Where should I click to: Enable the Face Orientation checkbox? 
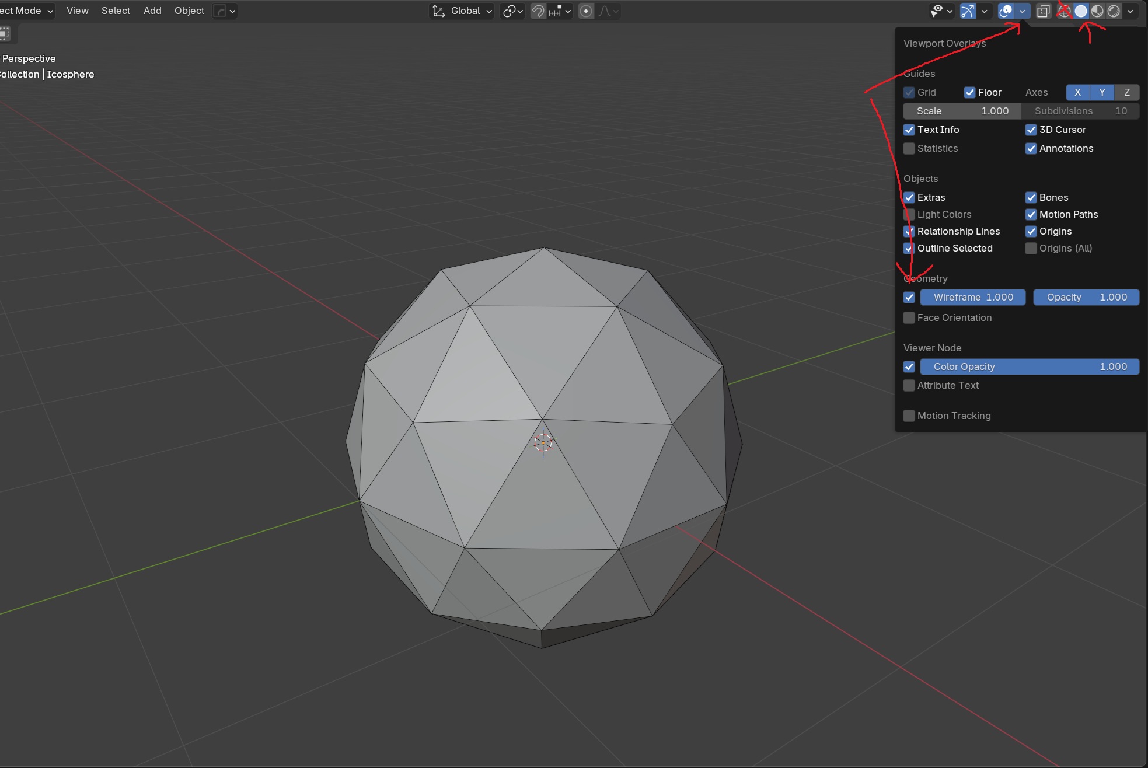pos(909,317)
